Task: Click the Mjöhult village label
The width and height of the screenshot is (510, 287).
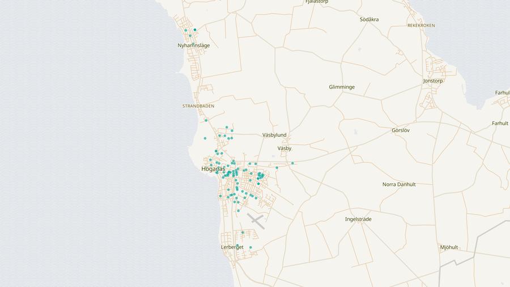Action: 449,247
